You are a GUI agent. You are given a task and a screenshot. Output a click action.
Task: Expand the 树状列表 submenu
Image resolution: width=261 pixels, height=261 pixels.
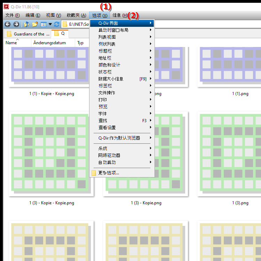click(x=122, y=44)
